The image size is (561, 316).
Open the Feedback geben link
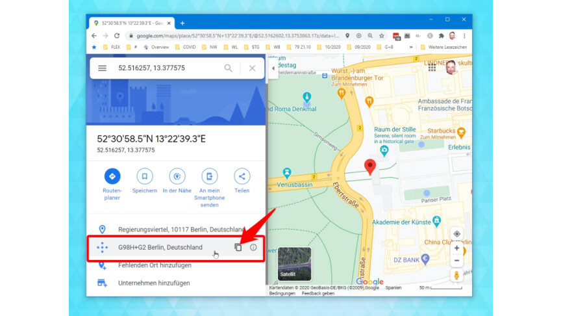318,293
